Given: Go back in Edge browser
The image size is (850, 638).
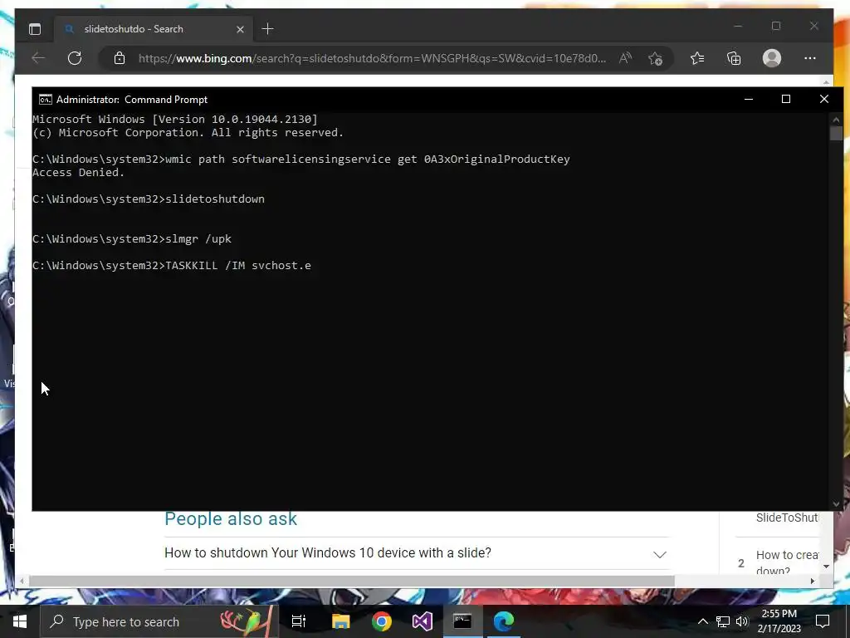Looking at the screenshot, I should point(38,58).
